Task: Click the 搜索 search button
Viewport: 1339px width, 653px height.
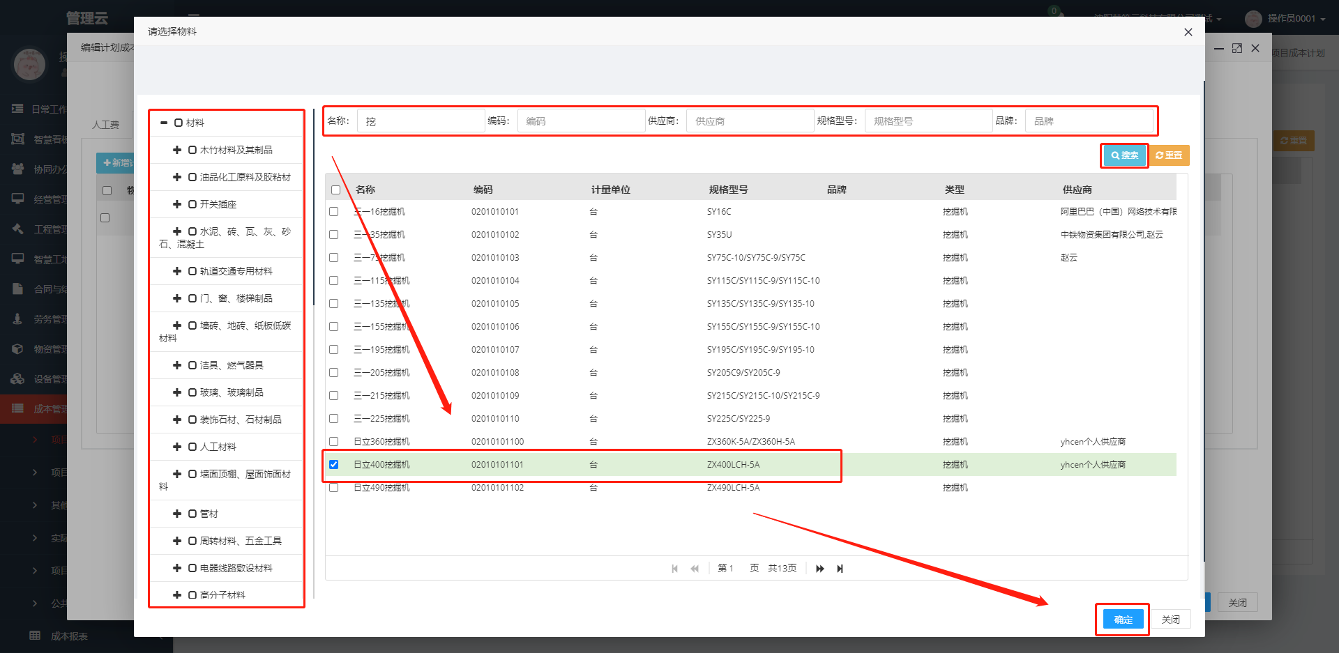Action: [x=1124, y=155]
